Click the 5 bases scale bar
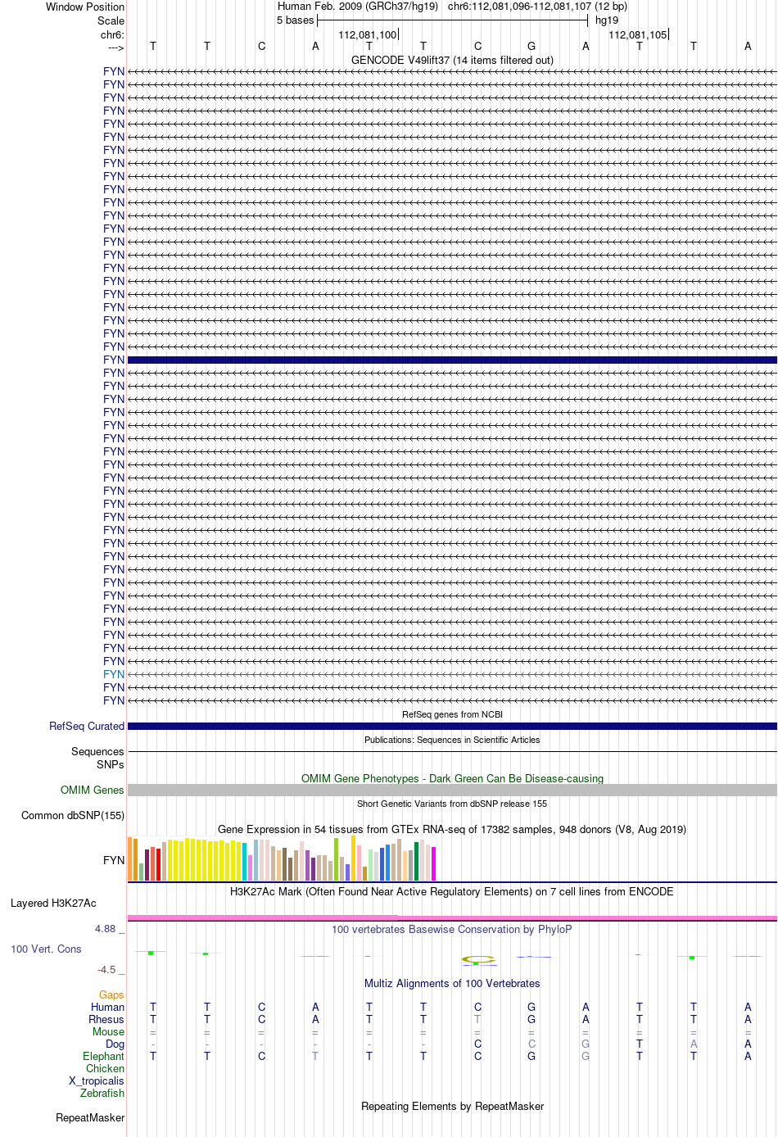 [x=452, y=20]
